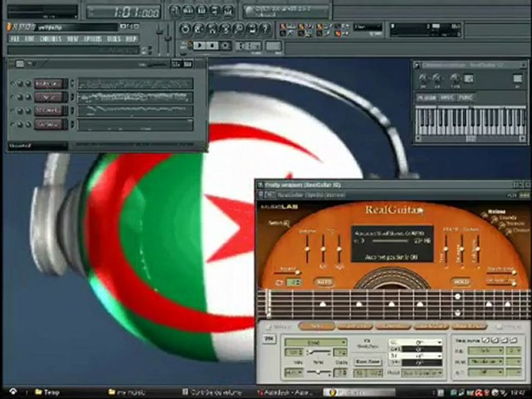Arm recording with the transport Record button
The width and height of the screenshot is (532, 399).
224,45
